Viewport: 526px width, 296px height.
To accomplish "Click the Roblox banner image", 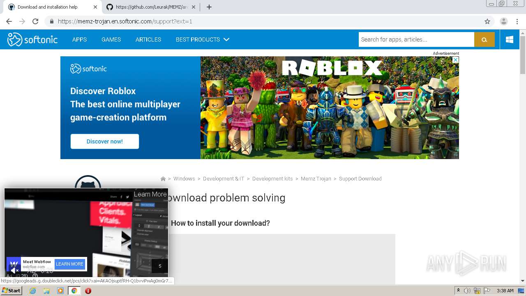I will [x=330, y=108].
